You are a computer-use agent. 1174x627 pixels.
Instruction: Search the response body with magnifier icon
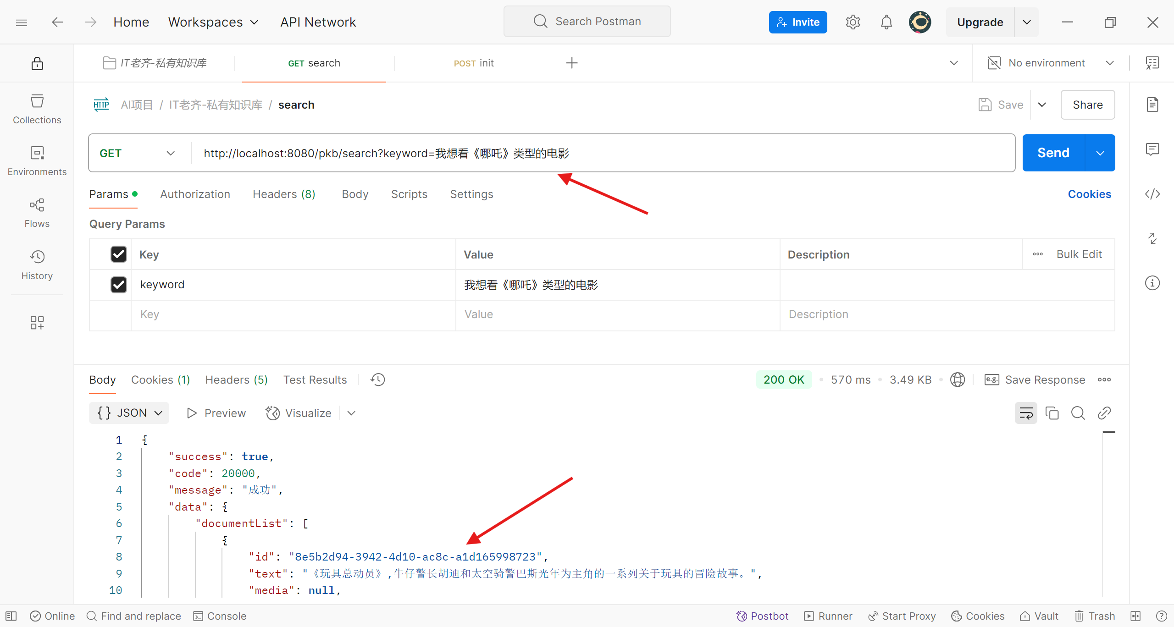(1078, 413)
